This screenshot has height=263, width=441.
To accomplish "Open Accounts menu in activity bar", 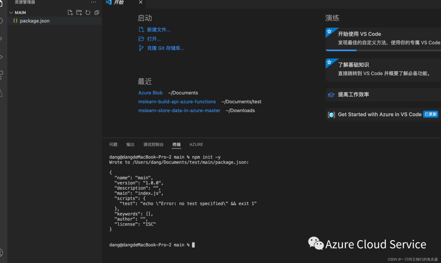I will click(1, 253).
